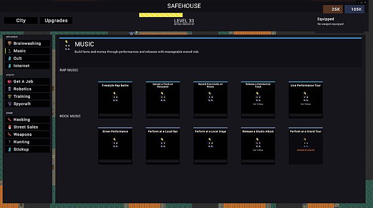Click the Cult icon in the sidebar

coord(10,59)
